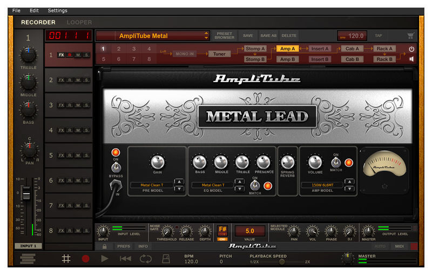Click the DELETE preset button
The image size is (432, 275).
[289, 36]
